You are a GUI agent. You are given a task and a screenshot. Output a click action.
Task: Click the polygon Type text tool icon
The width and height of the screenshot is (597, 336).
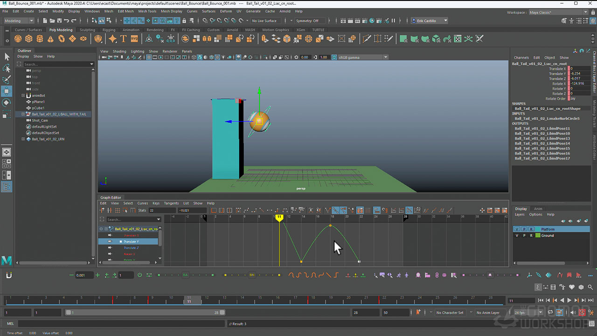pyautogui.click(x=123, y=39)
